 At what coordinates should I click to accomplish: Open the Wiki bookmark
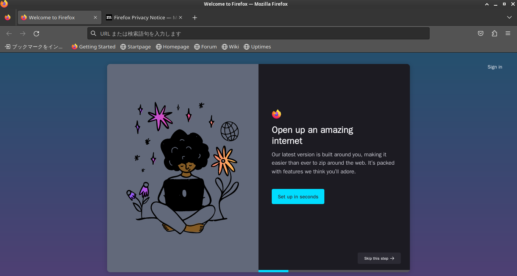230,47
